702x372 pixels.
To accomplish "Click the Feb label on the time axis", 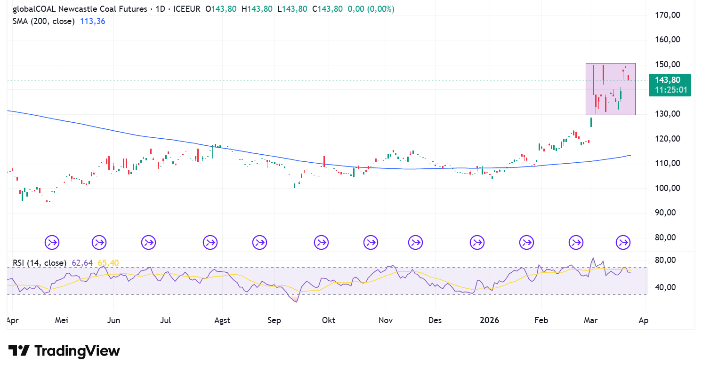I will (541, 320).
